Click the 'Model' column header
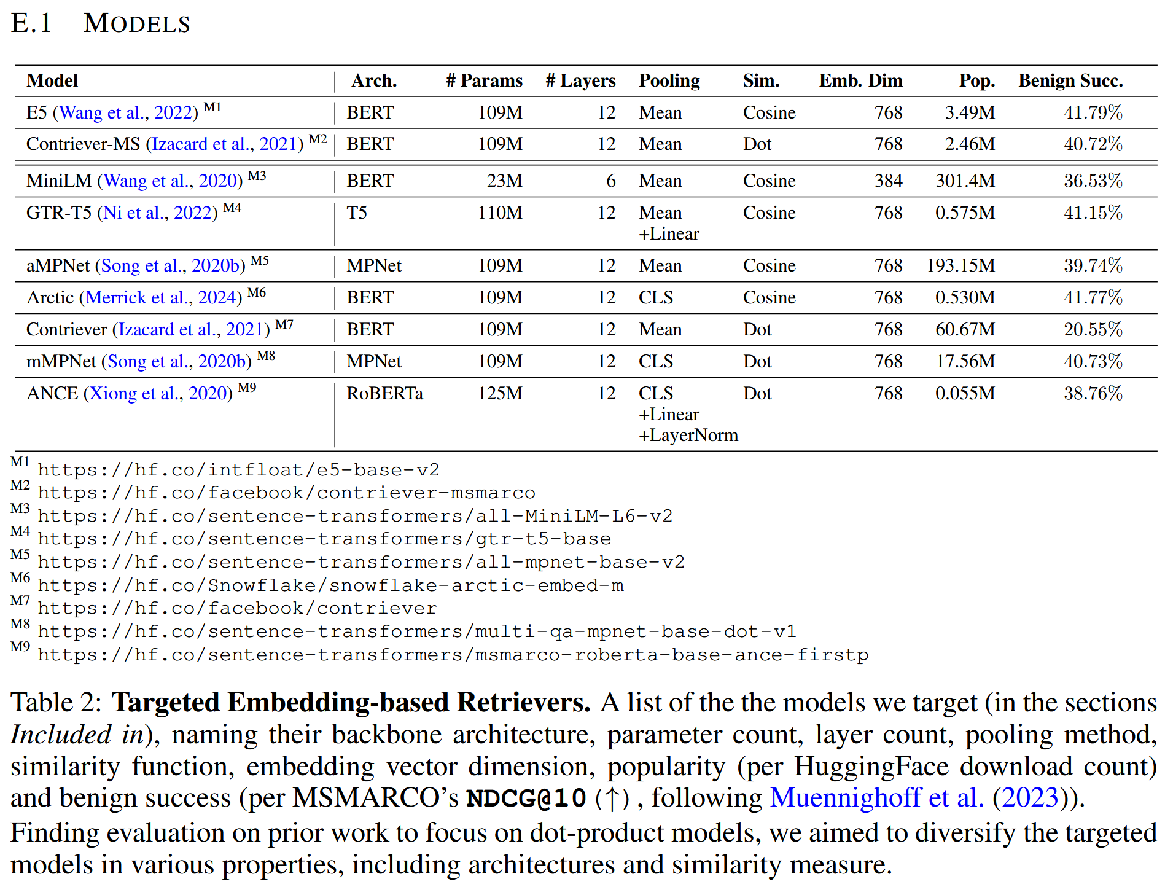1165x887 pixels. [52, 81]
